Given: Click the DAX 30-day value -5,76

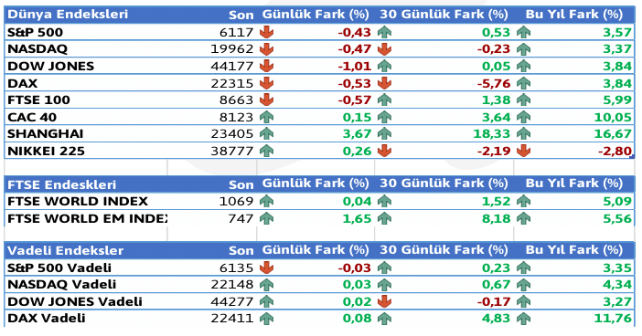Looking at the screenshot, I should pyautogui.click(x=494, y=84).
